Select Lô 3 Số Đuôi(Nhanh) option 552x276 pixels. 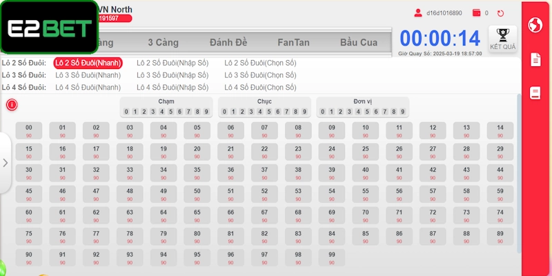pos(88,75)
